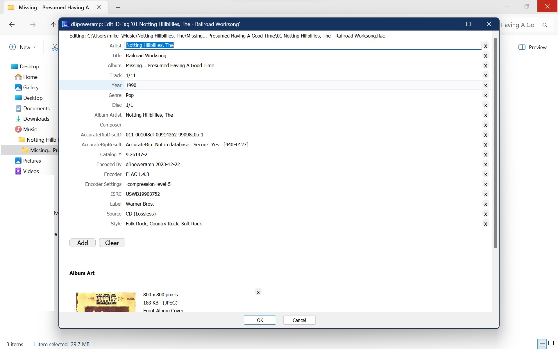Remove the Artist tag with its x
The image size is (558, 349).
[x=485, y=46]
